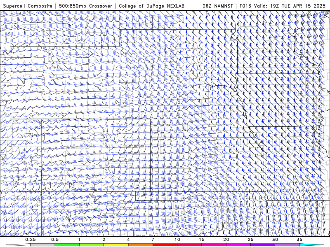Click the yellow legend color segment
Screen dimensions: 330x247
[116, 245]
